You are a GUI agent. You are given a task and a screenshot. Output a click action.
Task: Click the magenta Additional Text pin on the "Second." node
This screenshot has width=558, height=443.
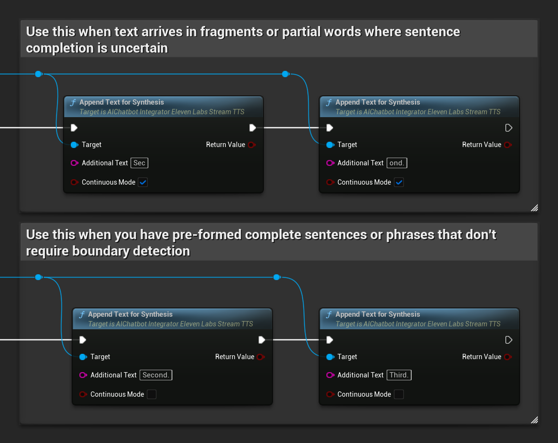83,375
